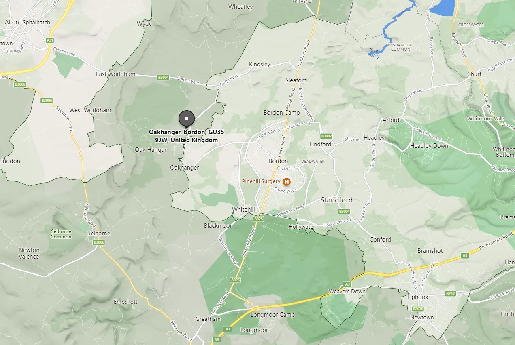Image resolution: width=515 pixels, height=345 pixels.
Task: Open the Pinehill Surgery hospital icon
Action: coord(287,181)
